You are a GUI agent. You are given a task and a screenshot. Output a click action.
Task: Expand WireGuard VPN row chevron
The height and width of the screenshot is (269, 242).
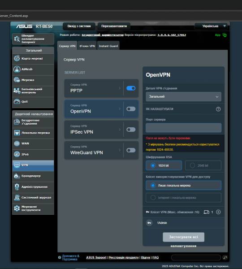[x=120, y=150]
